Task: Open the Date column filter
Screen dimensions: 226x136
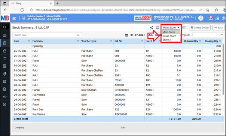Action: coord(29,41)
